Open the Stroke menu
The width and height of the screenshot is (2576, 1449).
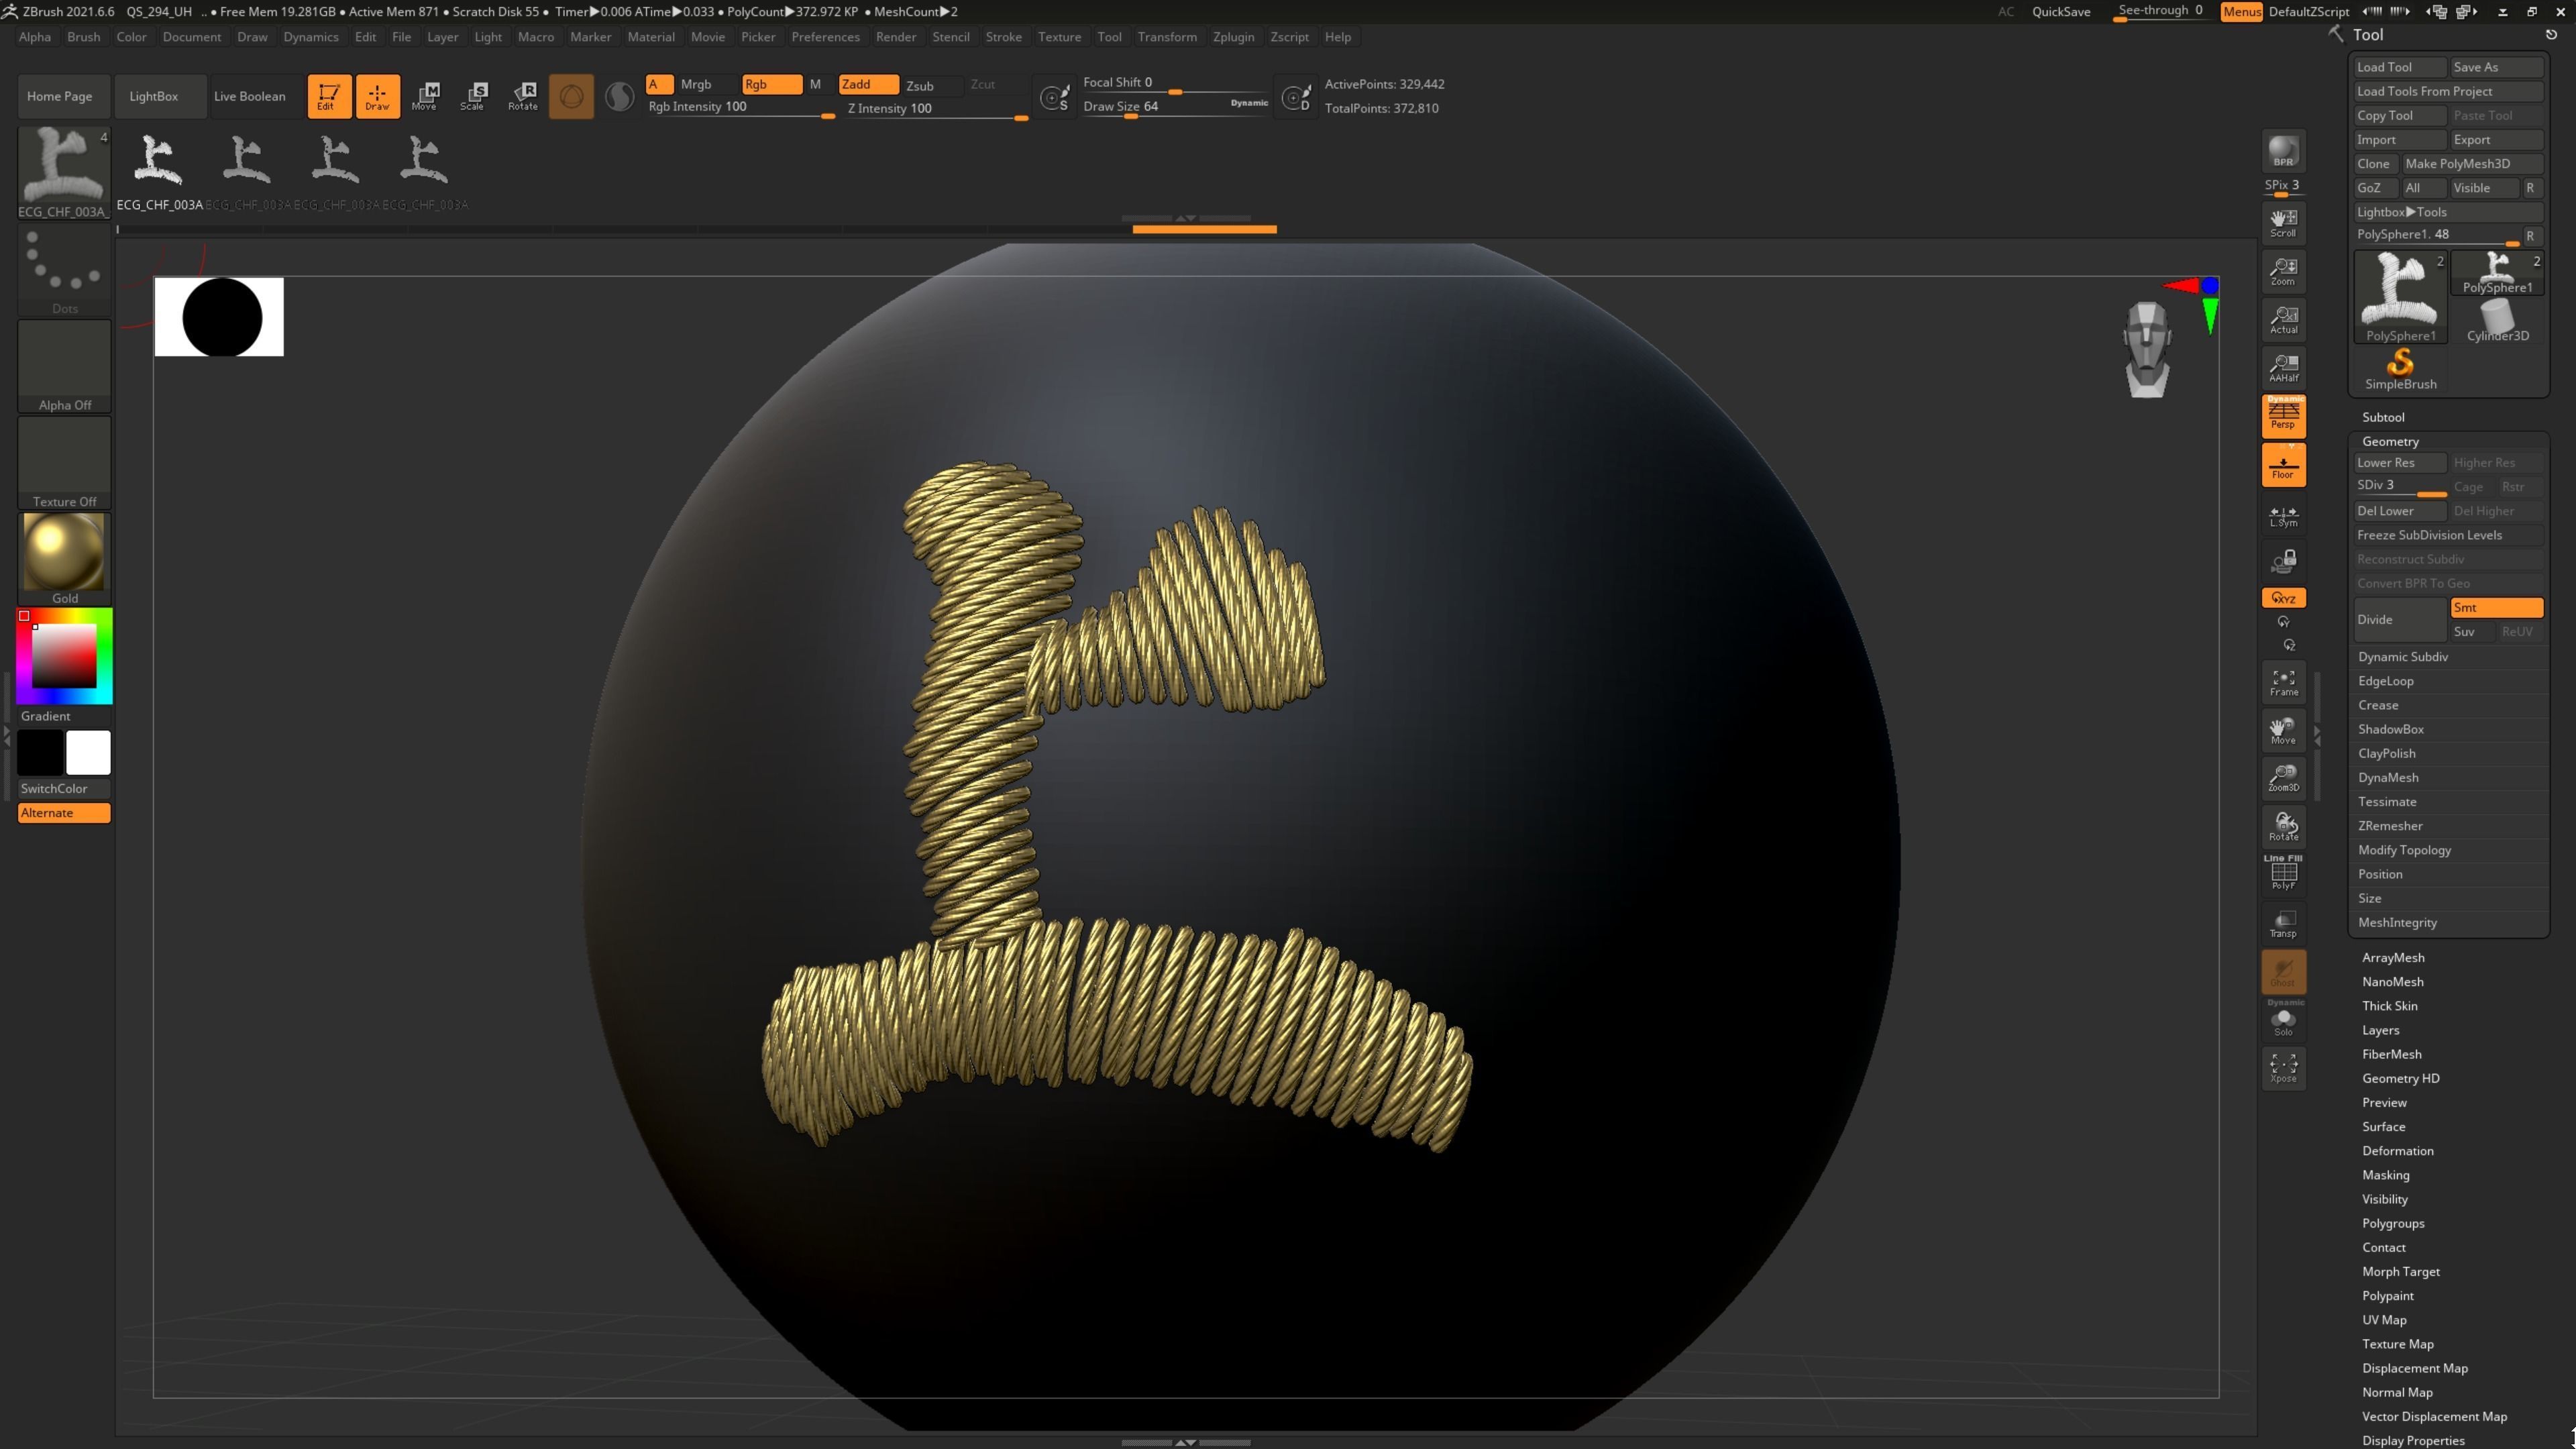tap(1003, 37)
